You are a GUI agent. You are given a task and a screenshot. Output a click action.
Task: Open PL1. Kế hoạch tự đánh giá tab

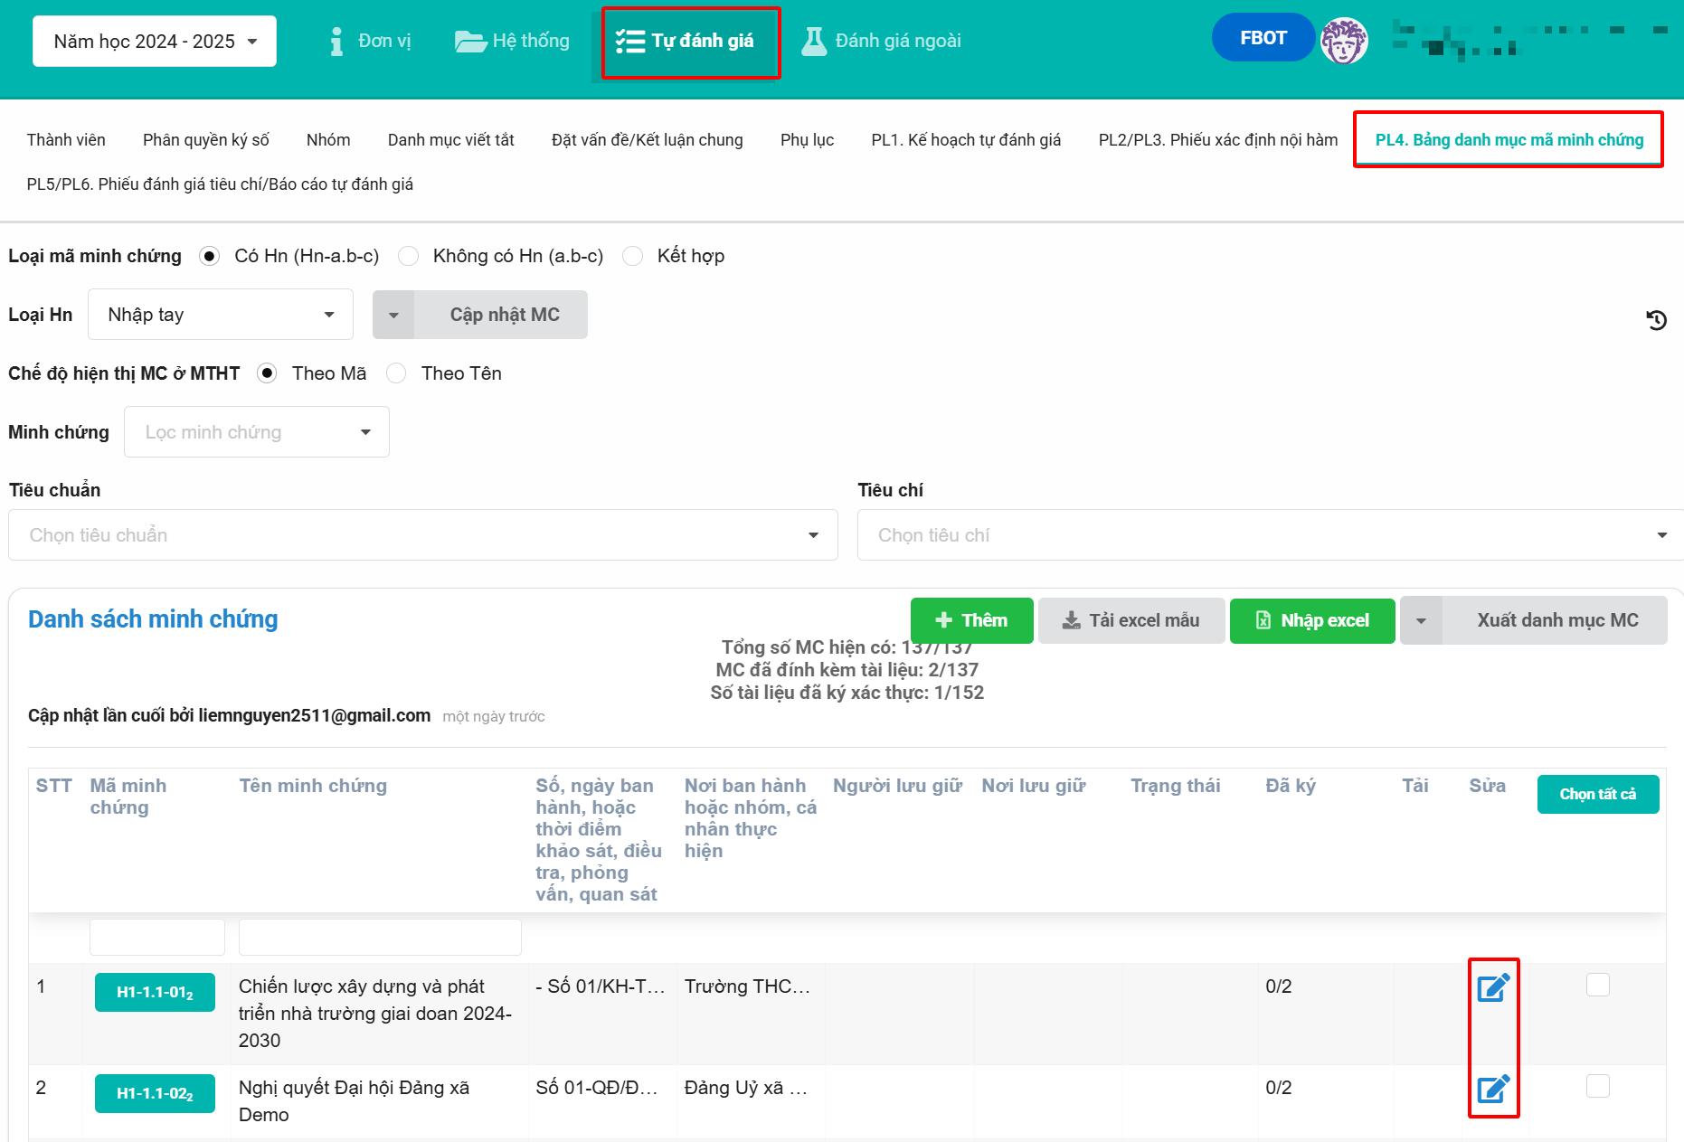(x=965, y=140)
